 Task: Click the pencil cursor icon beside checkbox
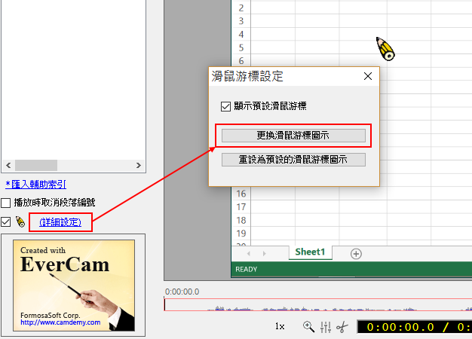point(20,221)
